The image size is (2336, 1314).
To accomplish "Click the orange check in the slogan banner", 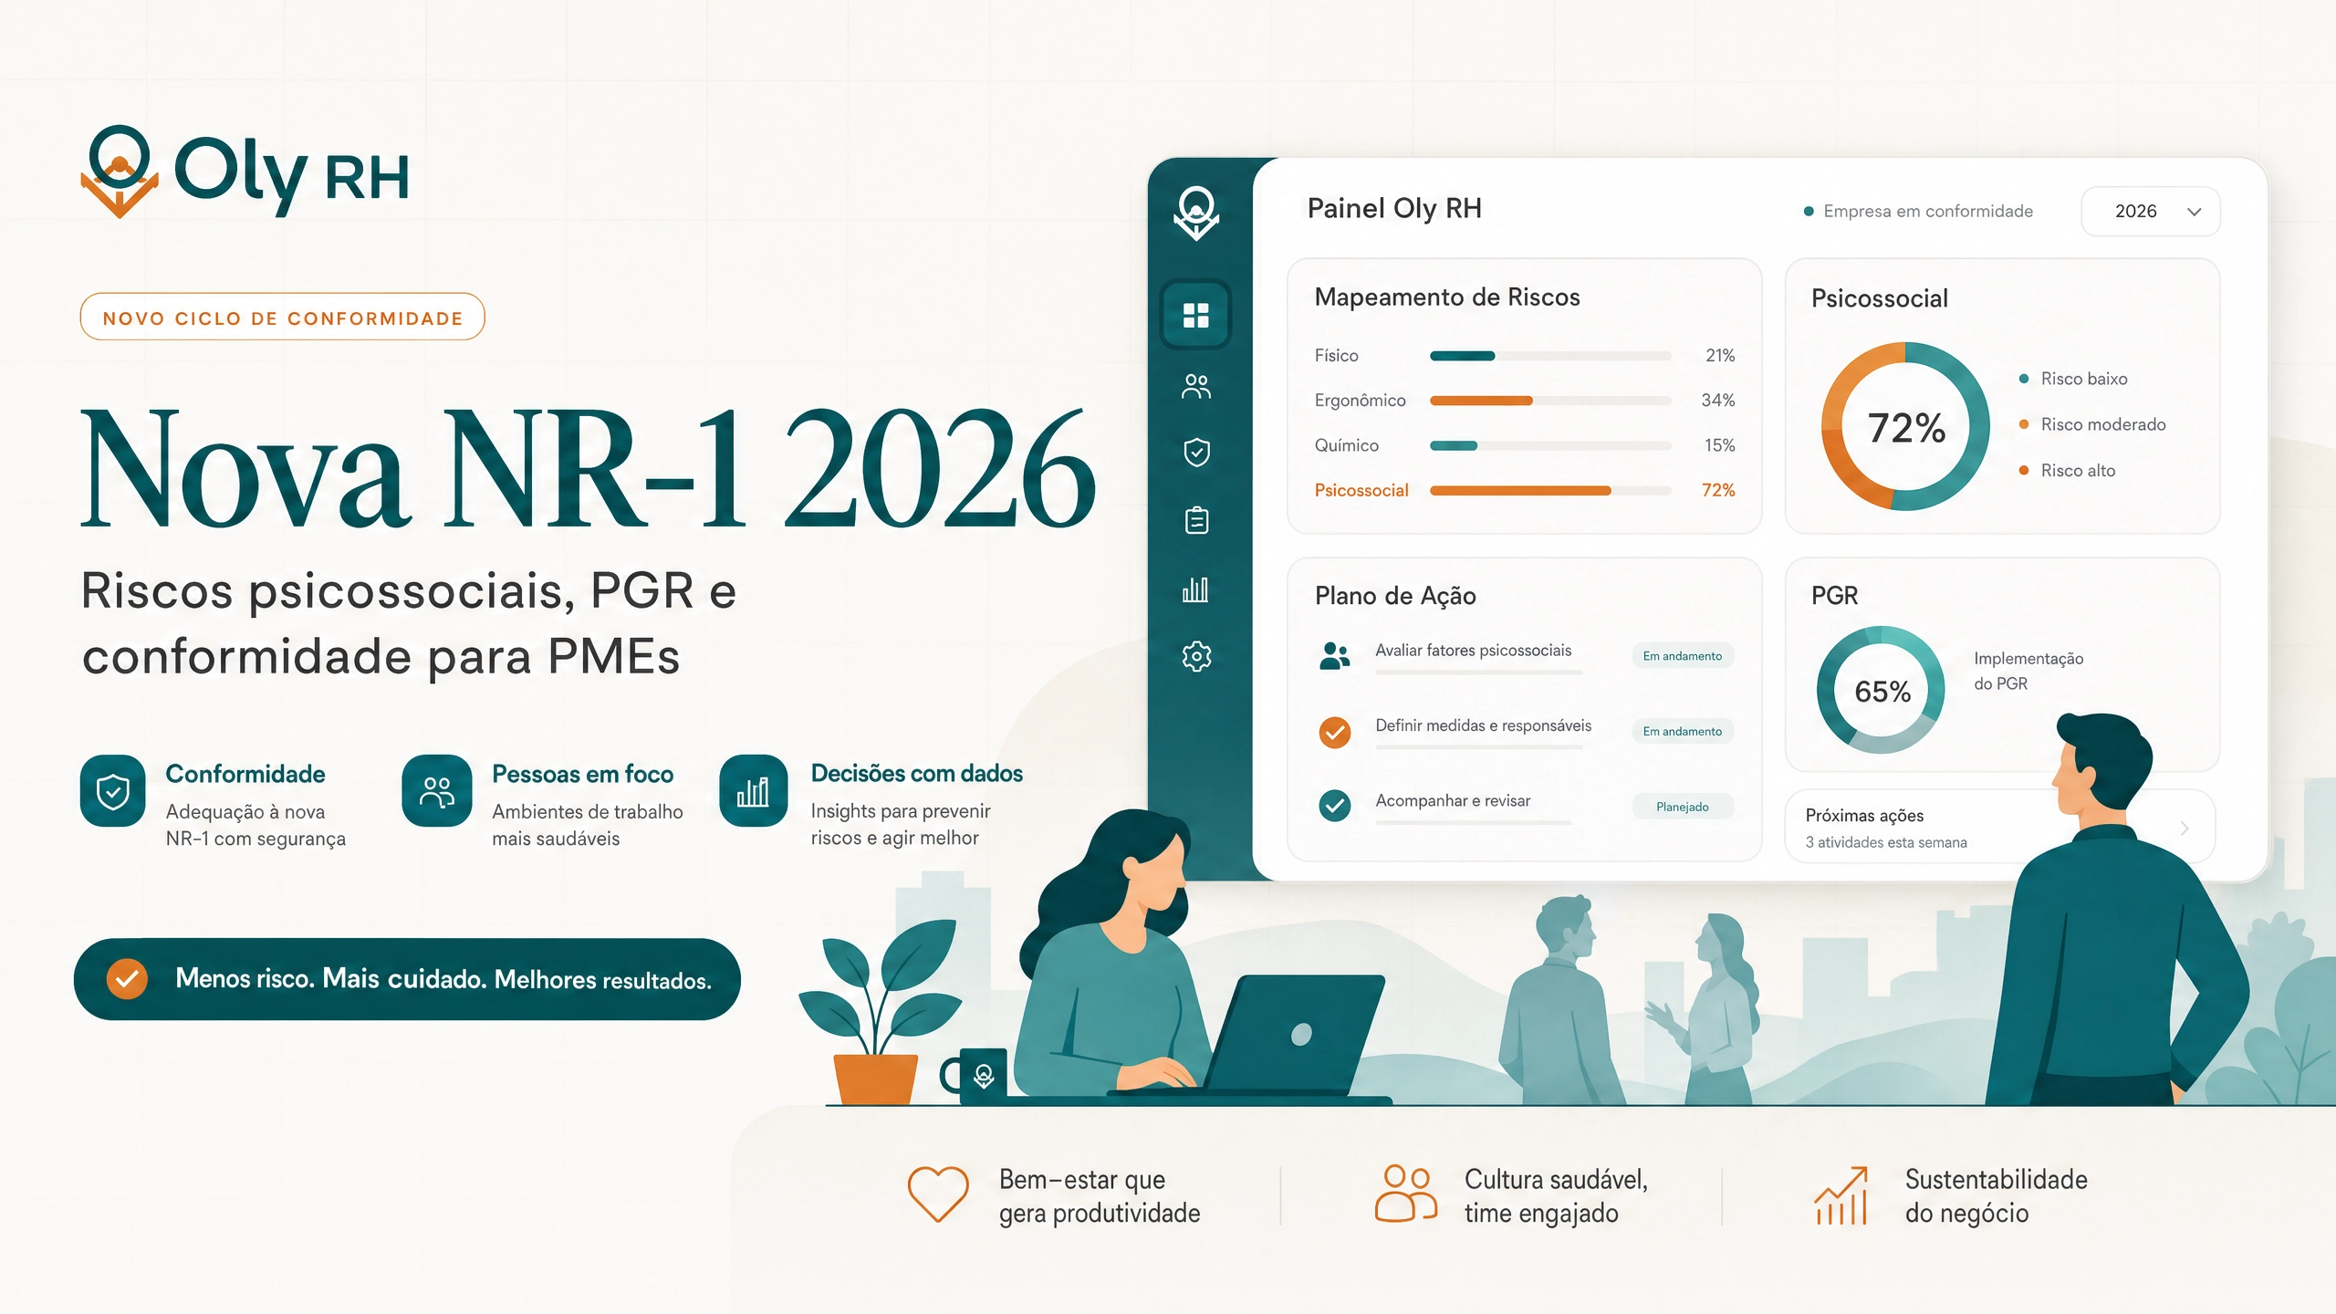I will 127,979.
